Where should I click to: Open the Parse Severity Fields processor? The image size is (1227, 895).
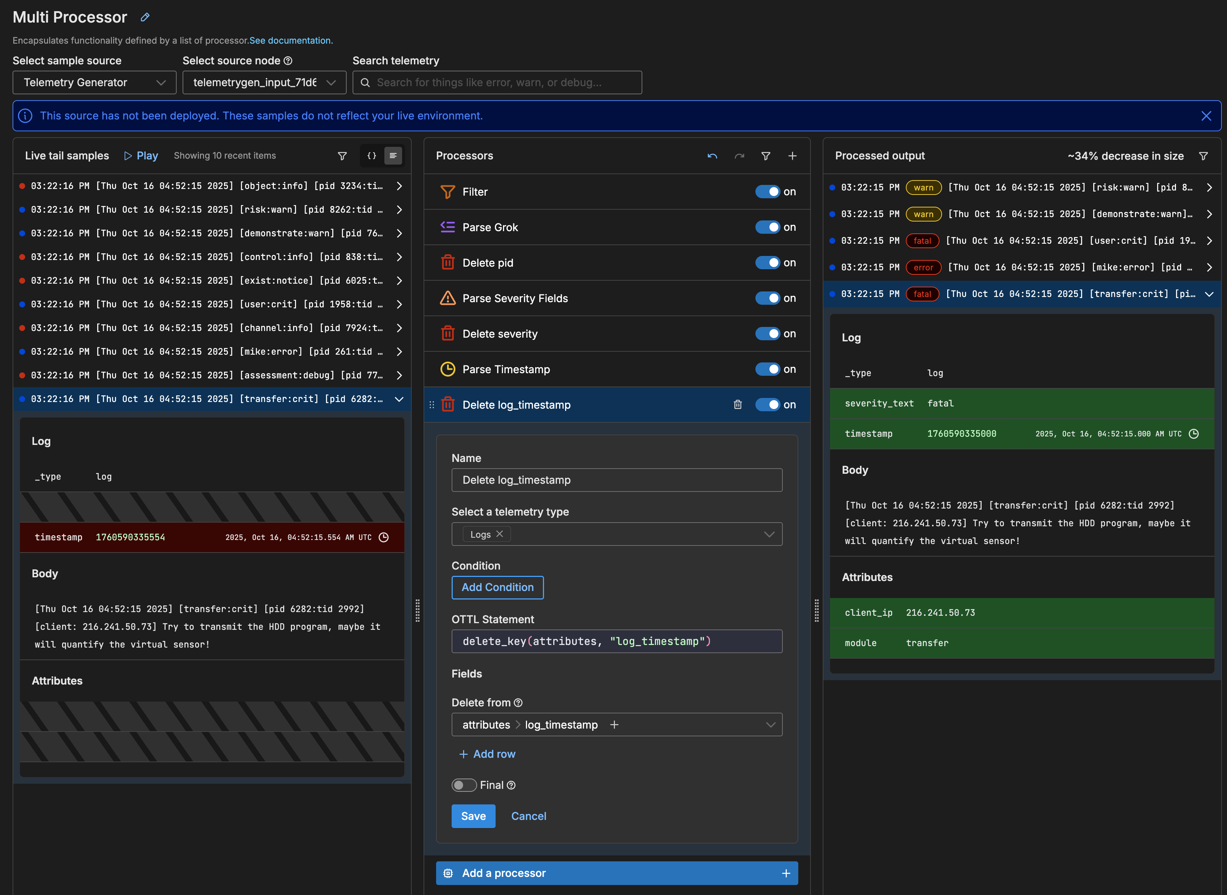tap(515, 298)
